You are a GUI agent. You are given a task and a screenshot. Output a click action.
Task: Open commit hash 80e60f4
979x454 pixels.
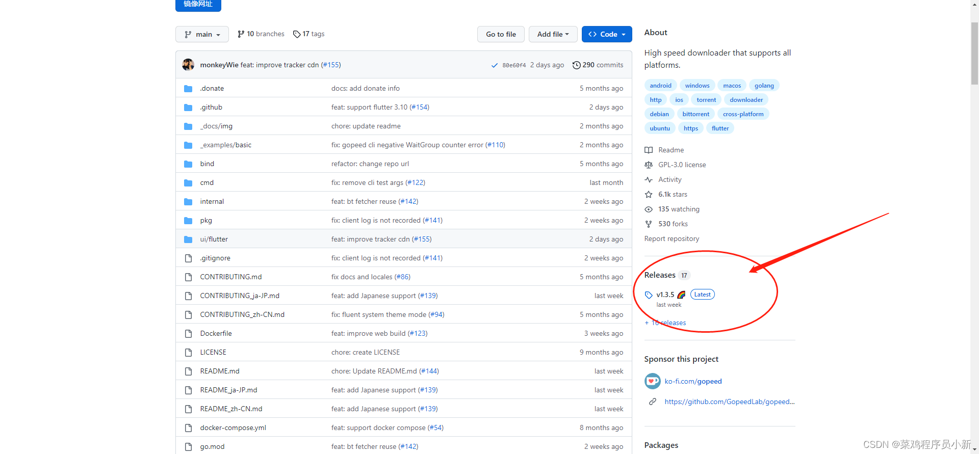(514, 65)
